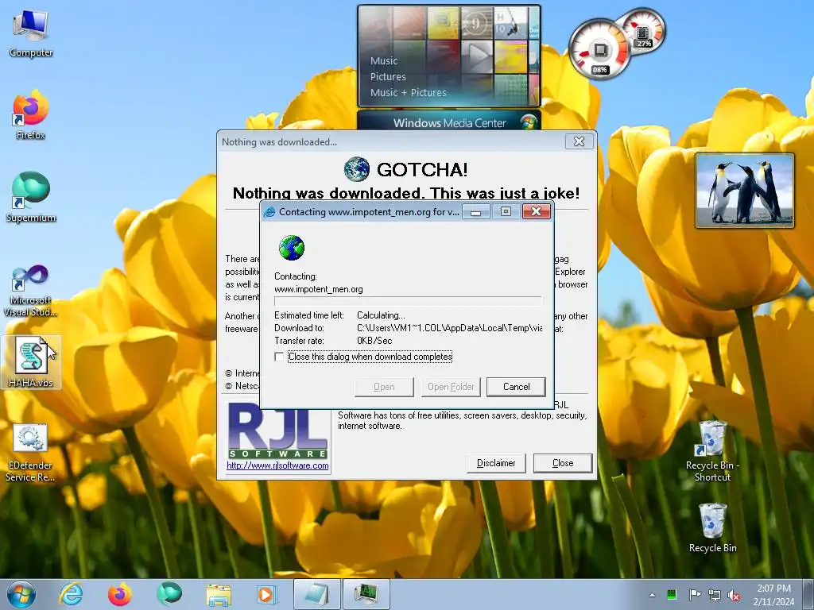814x610 pixels.
Task: Open the clock showing 2:07 PM
Action: [x=773, y=594]
